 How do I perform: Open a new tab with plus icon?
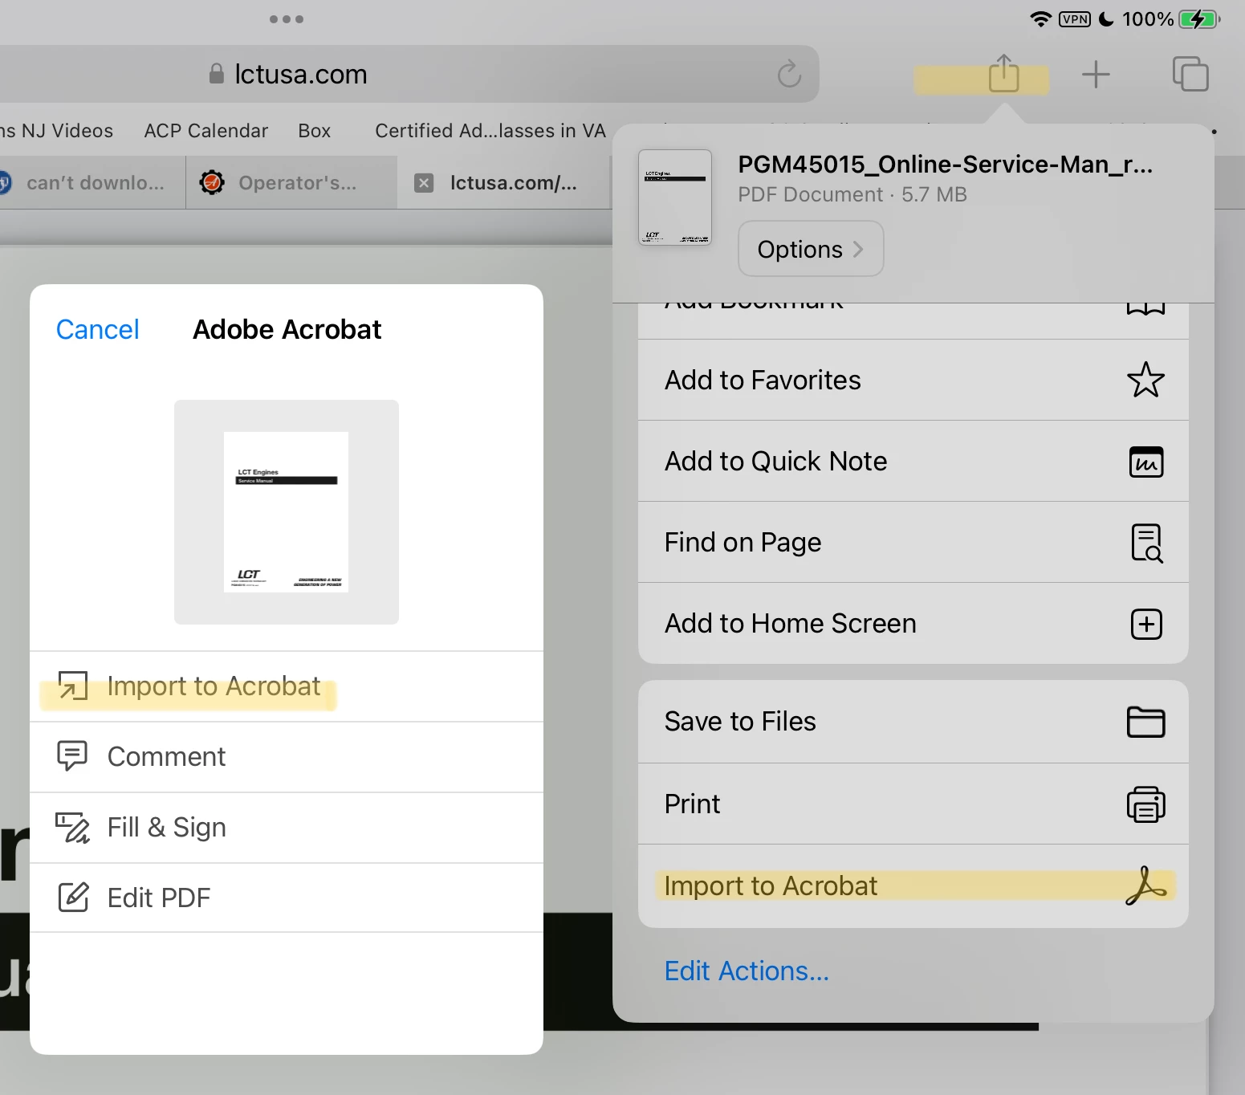pyautogui.click(x=1096, y=75)
